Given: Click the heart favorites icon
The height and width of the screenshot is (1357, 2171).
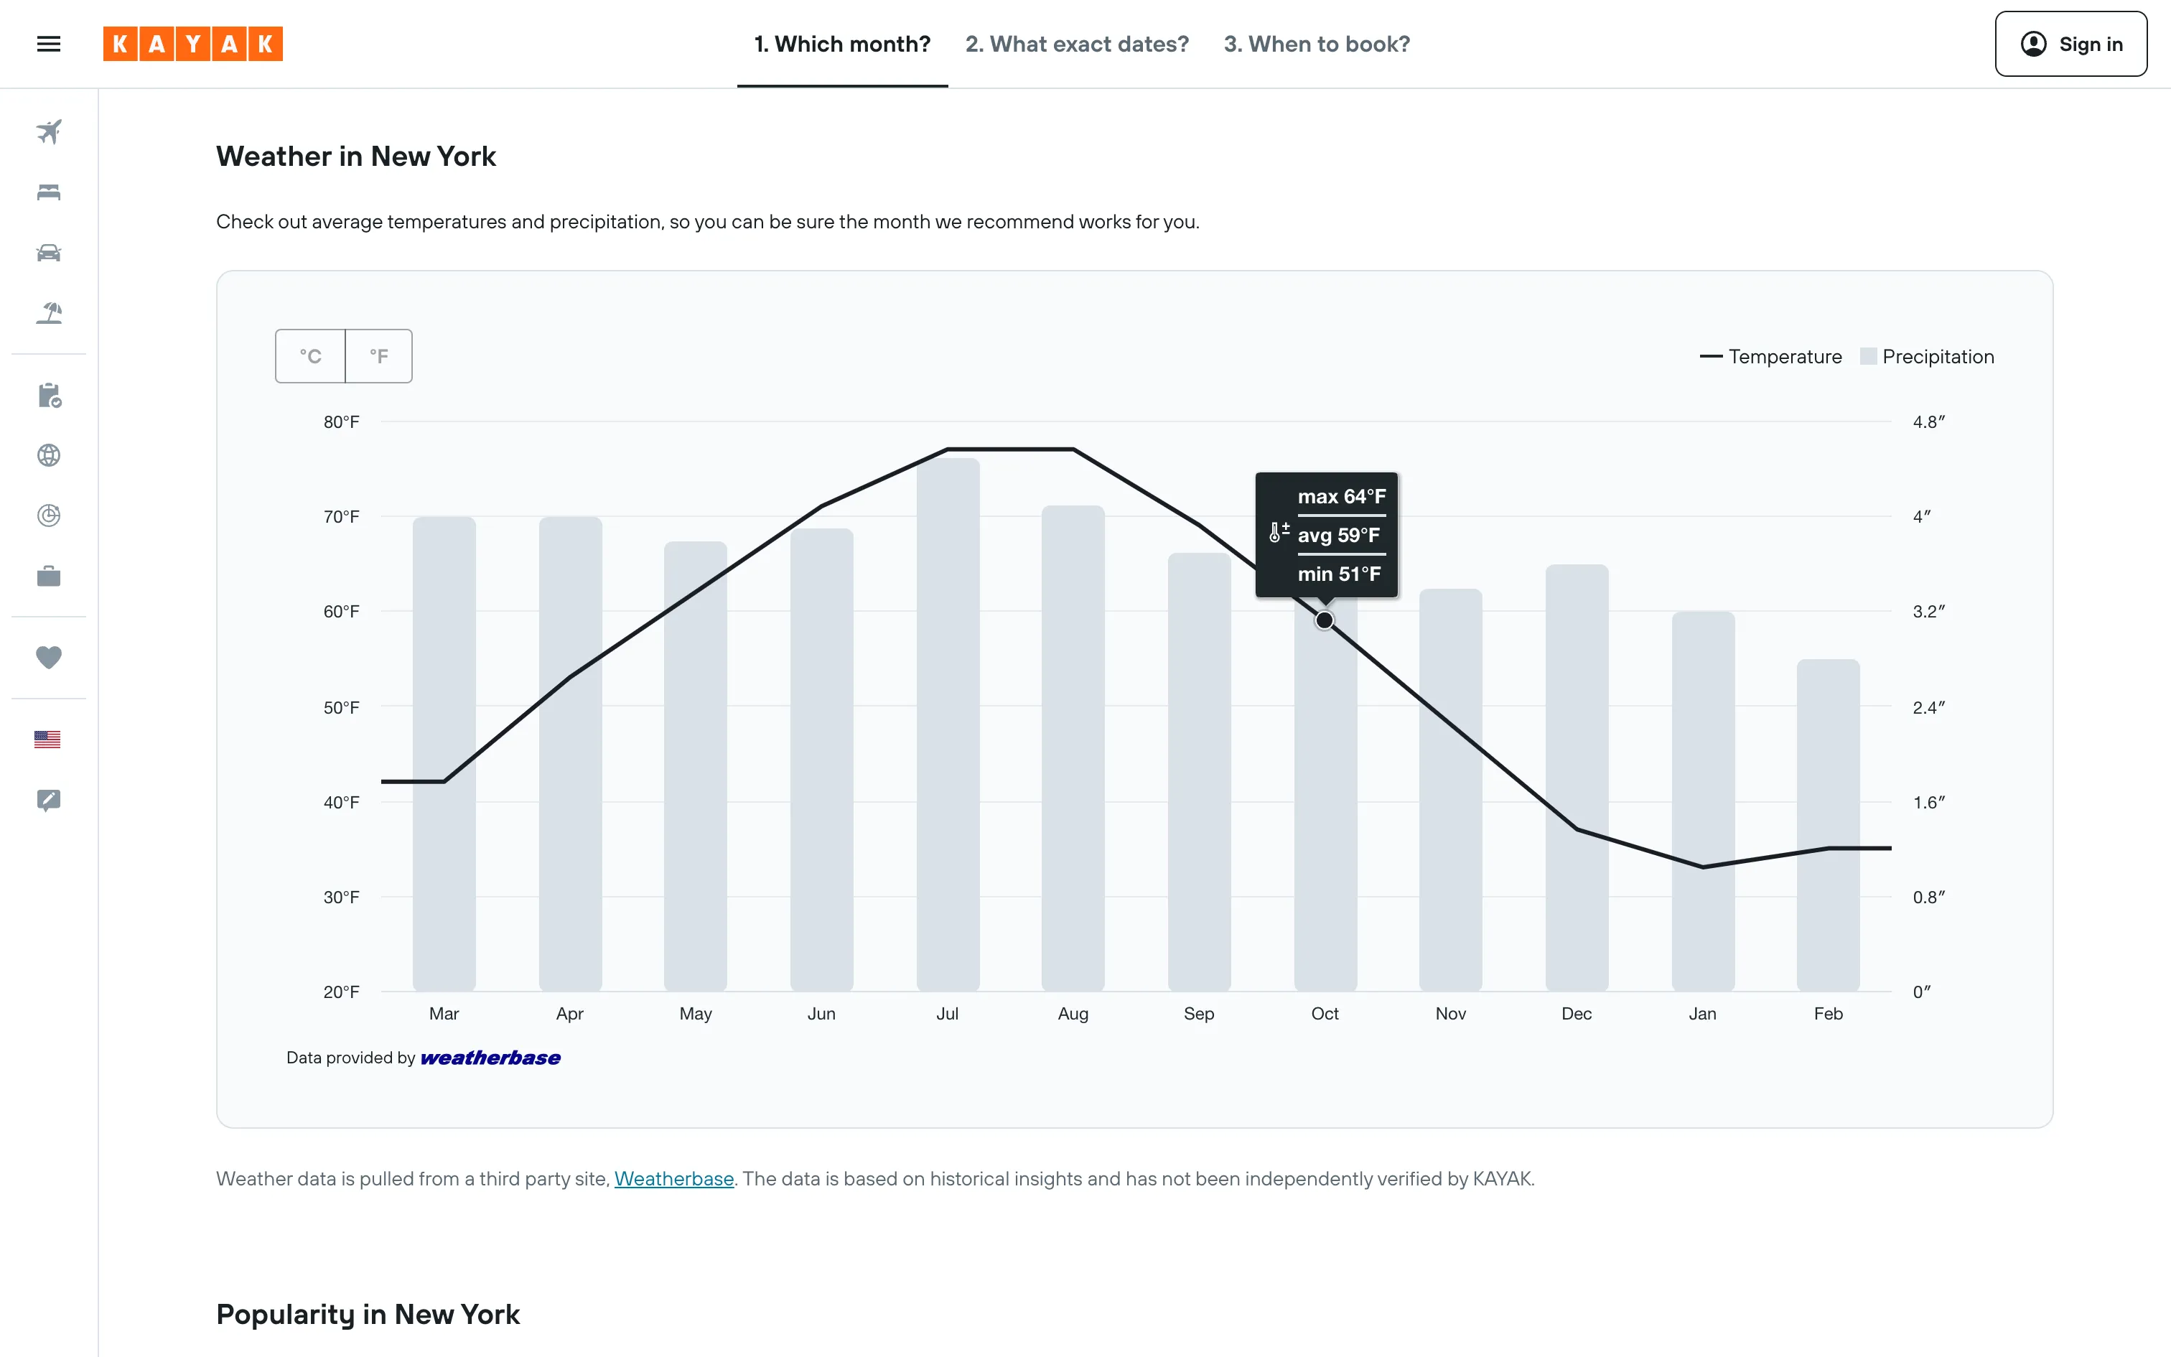Looking at the screenshot, I should tap(48, 657).
